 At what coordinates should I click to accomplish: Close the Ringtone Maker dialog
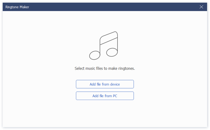[x=201, y=7]
